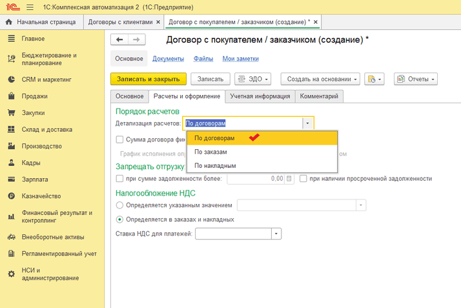461x308 pixels.
Task: Switch to the Учетная информация tab
Action: 260,96
